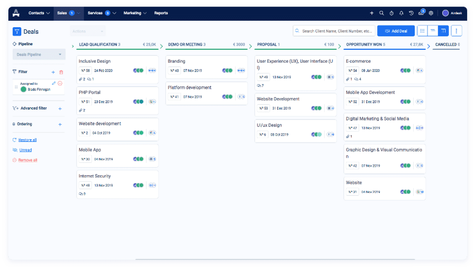Add a new filter with plus icon
The image size is (475, 269).
pos(53,72)
